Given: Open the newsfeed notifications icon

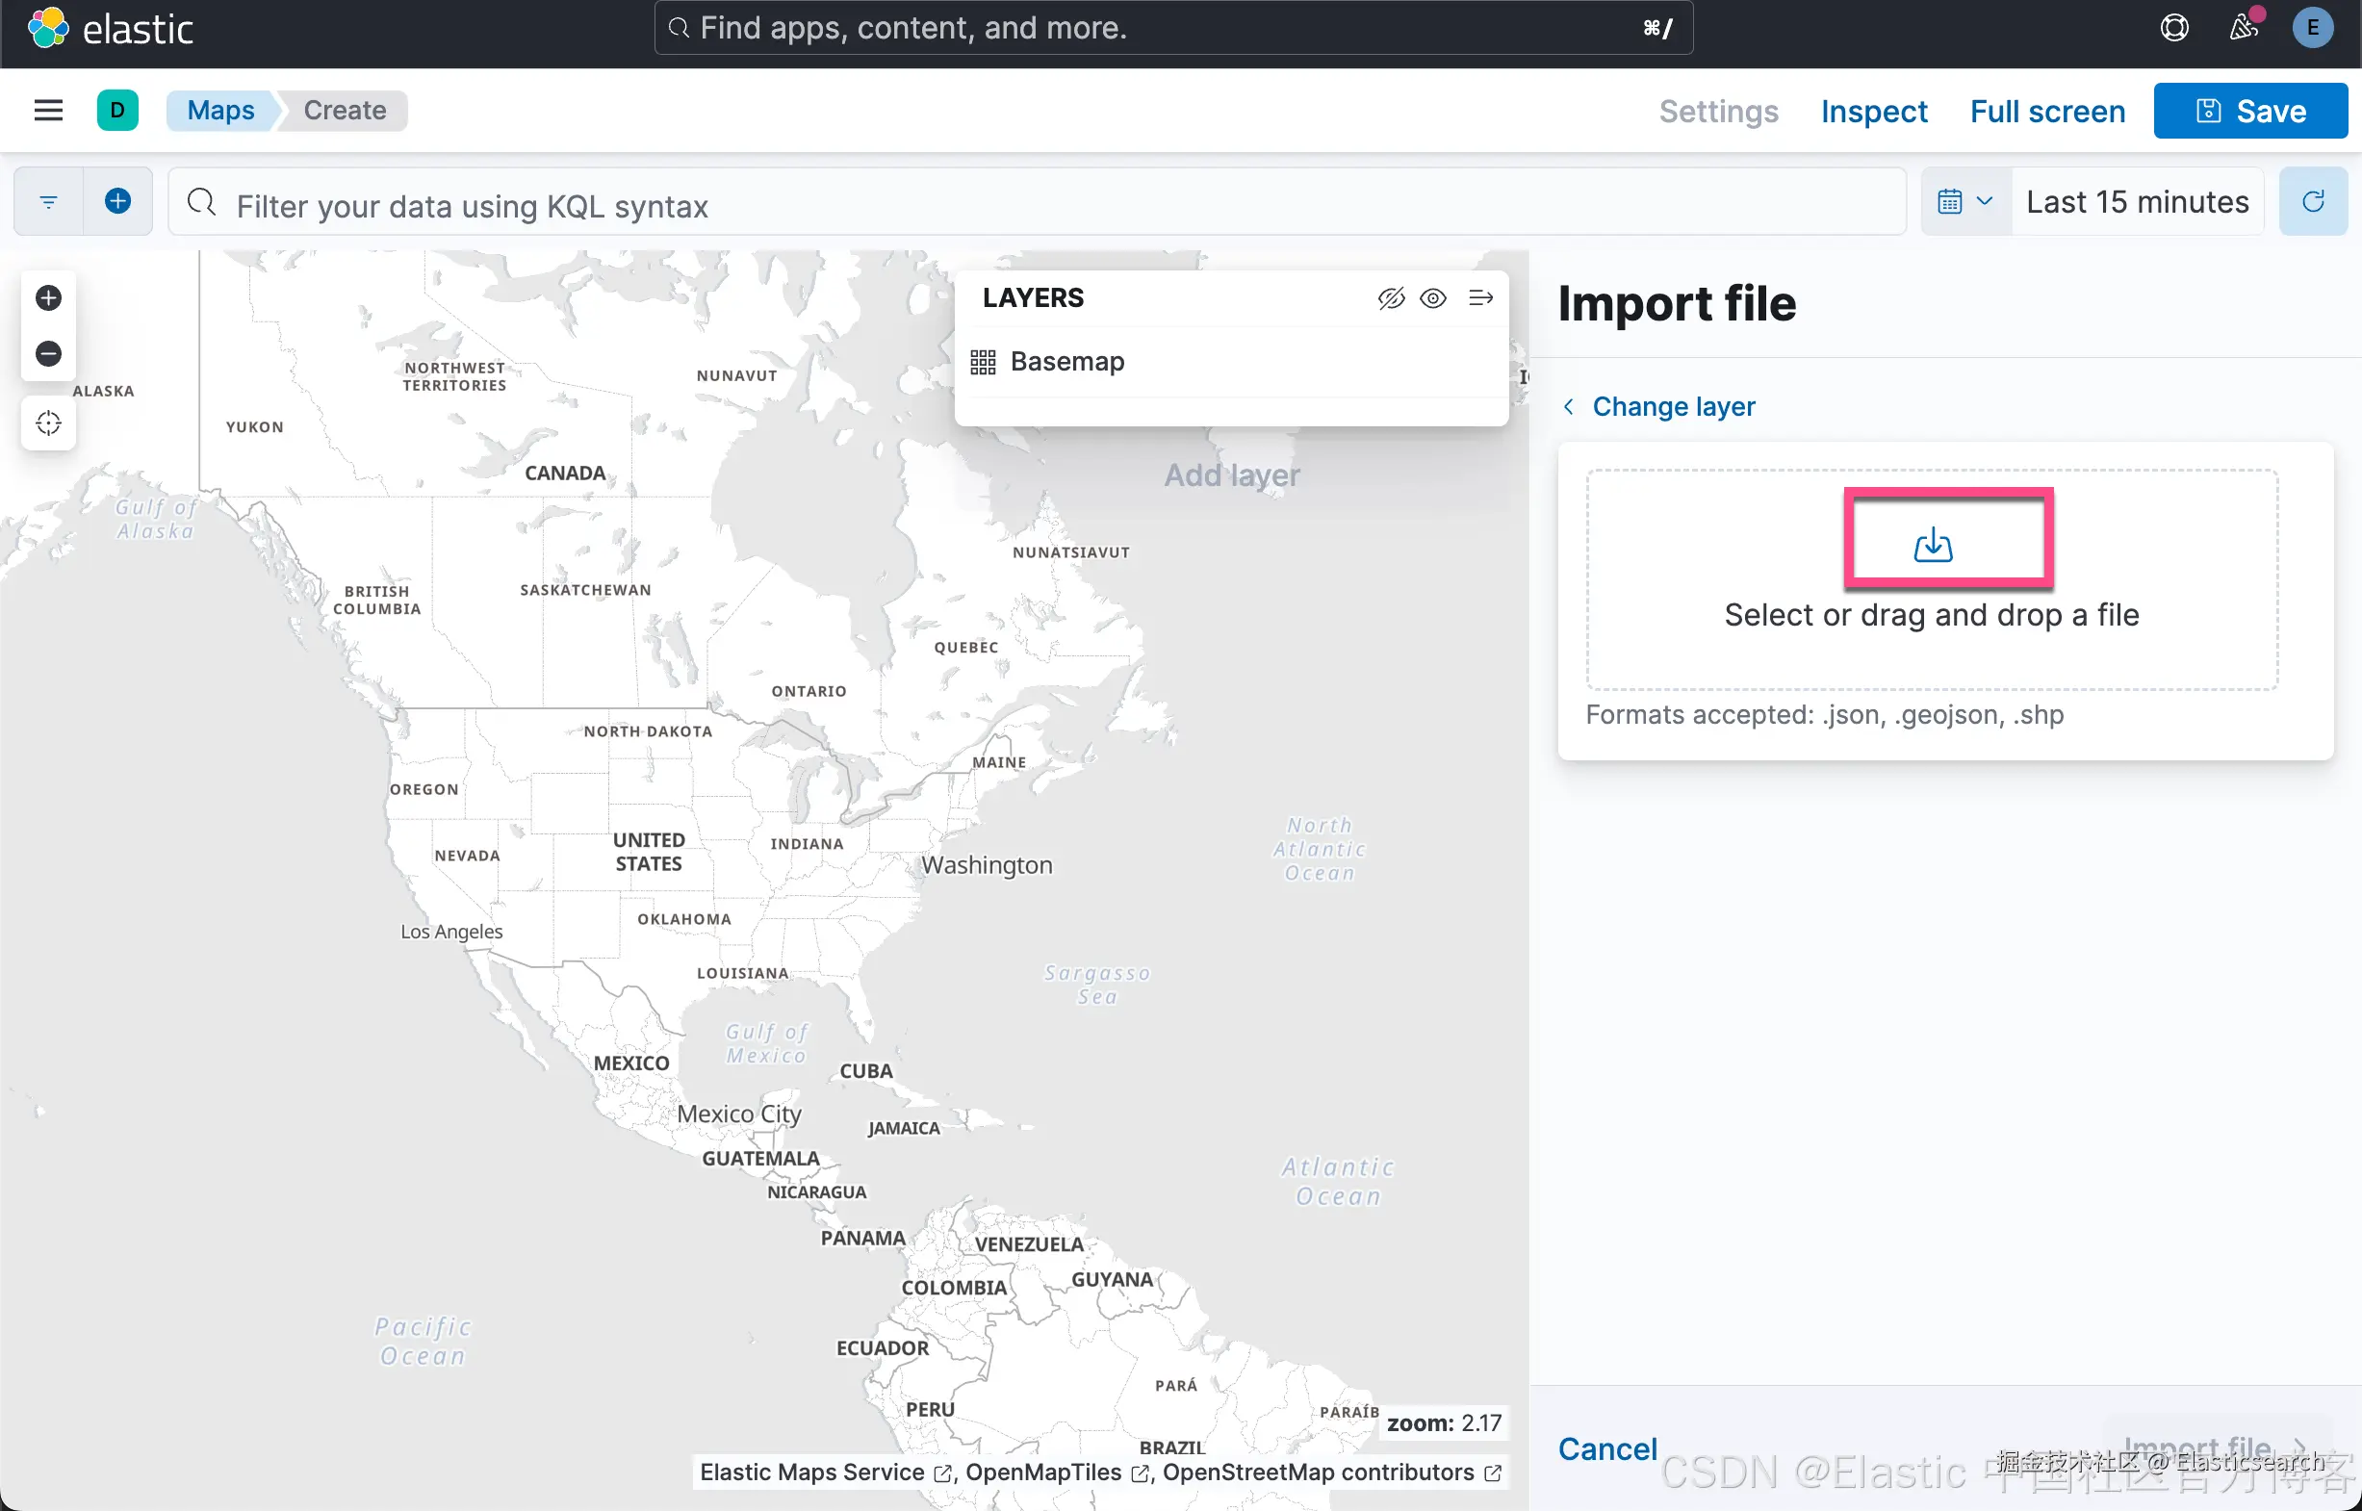Looking at the screenshot, I should 2243,28.
